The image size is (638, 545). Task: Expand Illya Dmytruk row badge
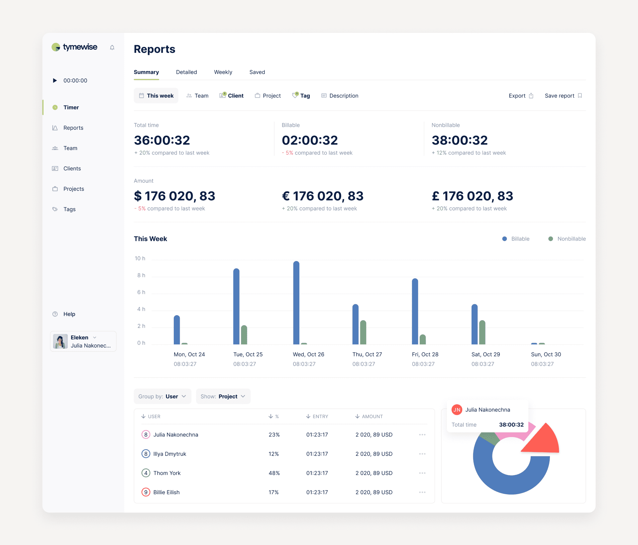click(x=146, y=454)
